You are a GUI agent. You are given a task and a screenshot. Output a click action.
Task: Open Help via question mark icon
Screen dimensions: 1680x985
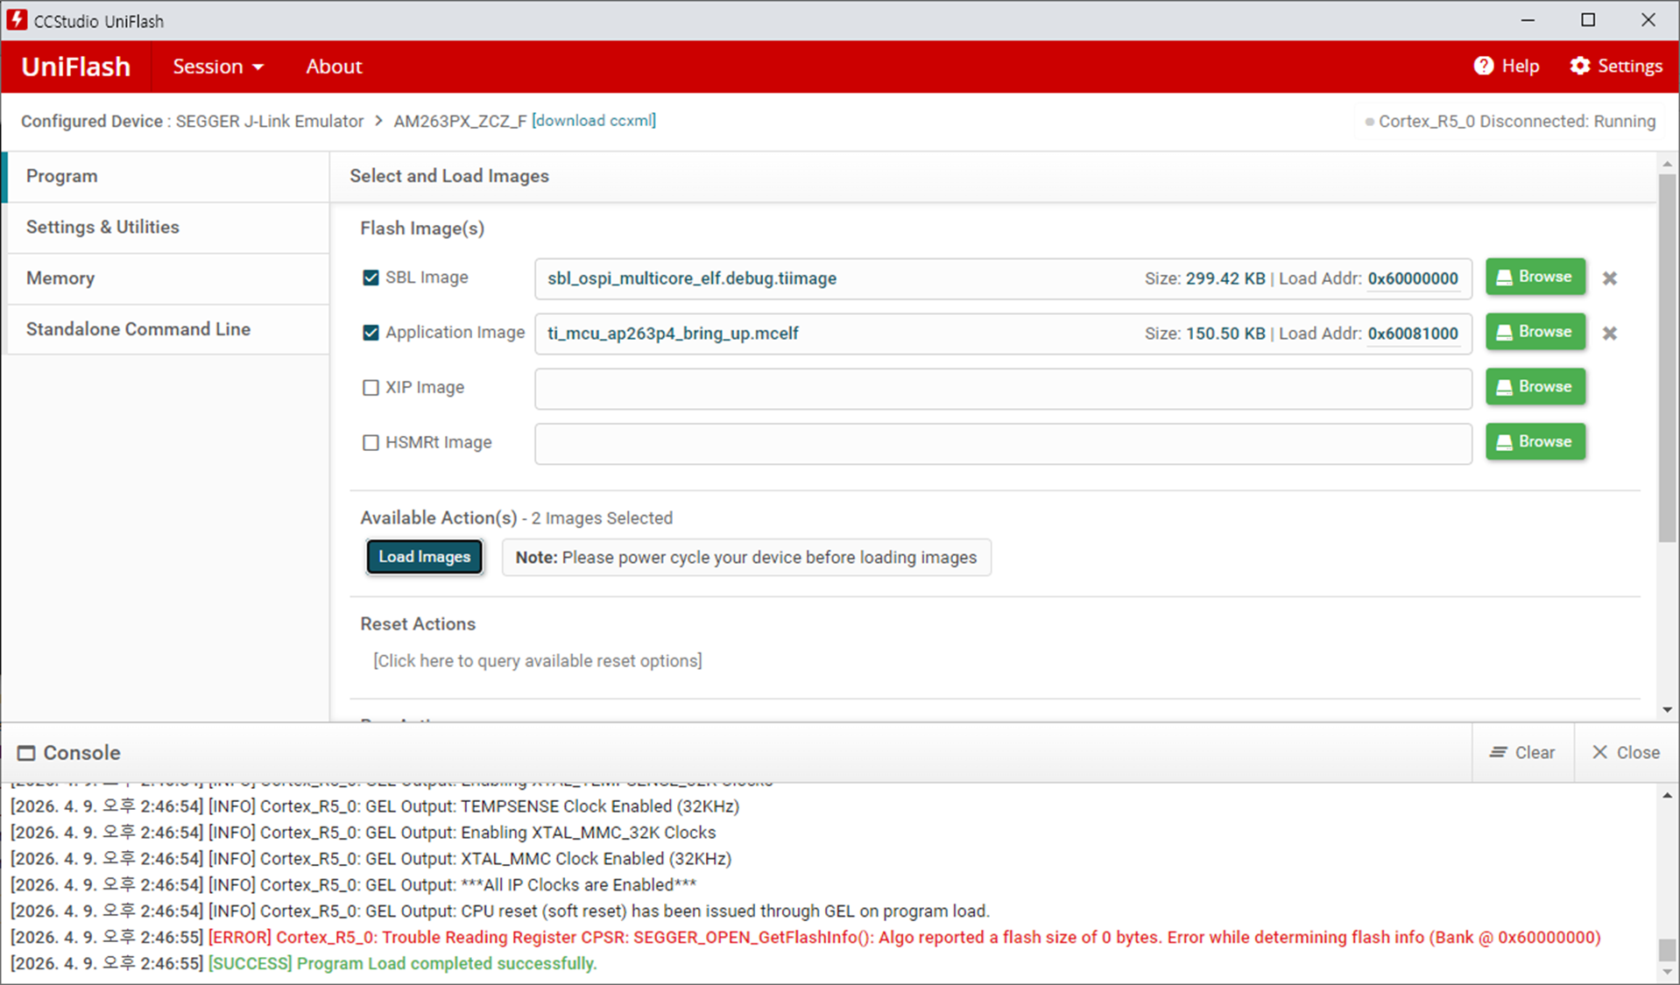pyautogui.click(x=1484, y=67)
